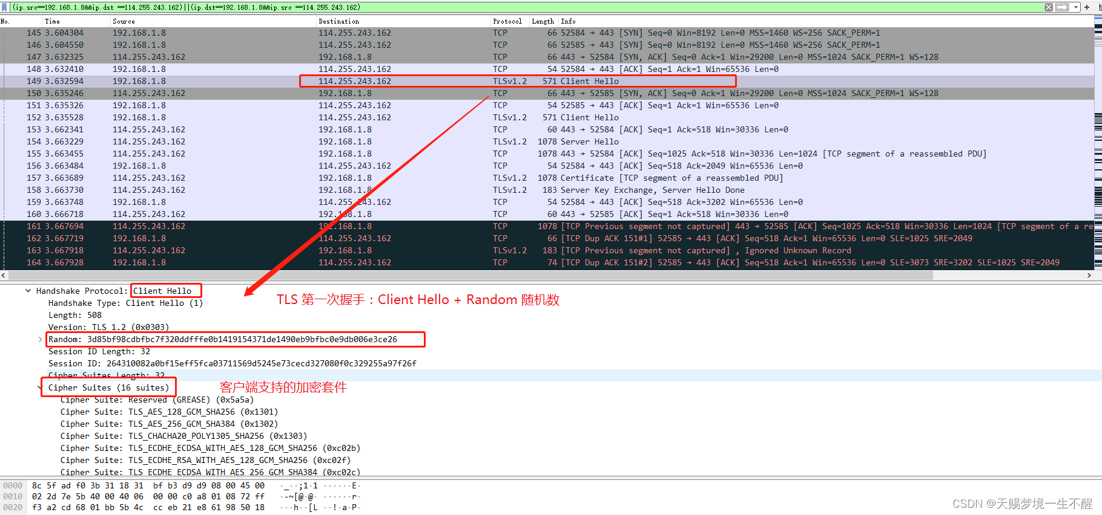Select Handshake Type: Client Hello (1) line

pyautogui.click(x=125, y=303)
